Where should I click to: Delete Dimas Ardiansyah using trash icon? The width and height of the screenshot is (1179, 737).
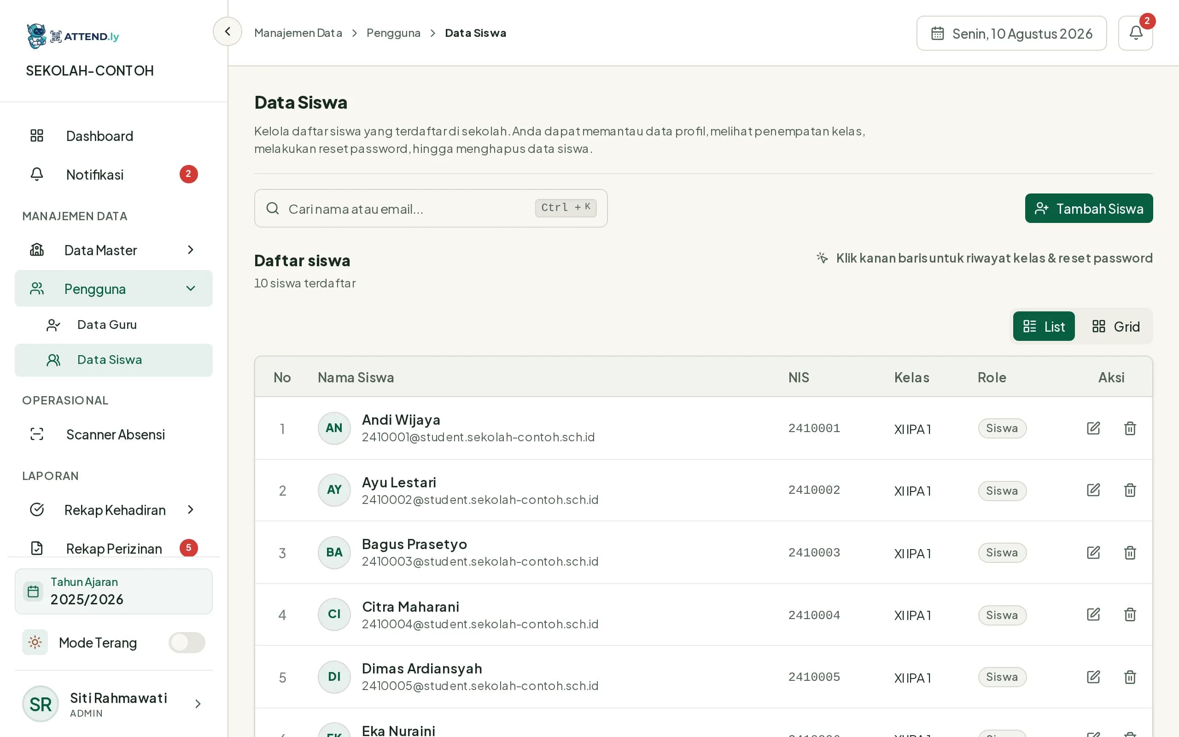[x=1130, y=677]
